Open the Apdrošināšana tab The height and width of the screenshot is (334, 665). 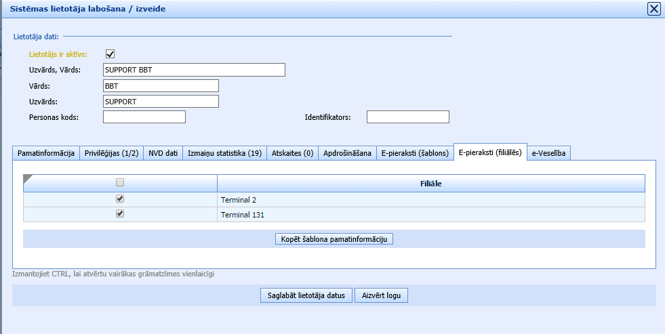pos(347,154)
